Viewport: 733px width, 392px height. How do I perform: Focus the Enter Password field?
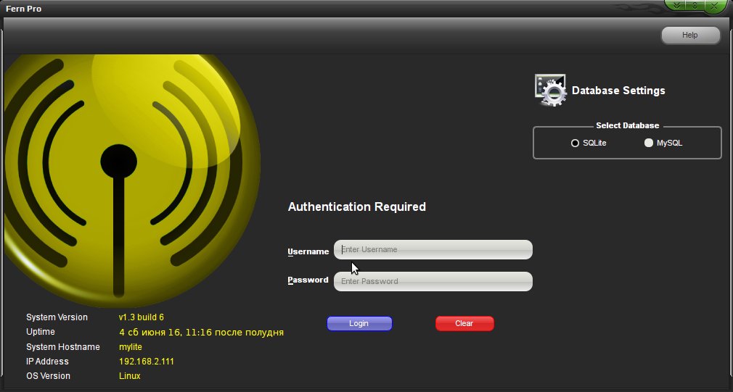pyautogui.click(x=433, y=281)
